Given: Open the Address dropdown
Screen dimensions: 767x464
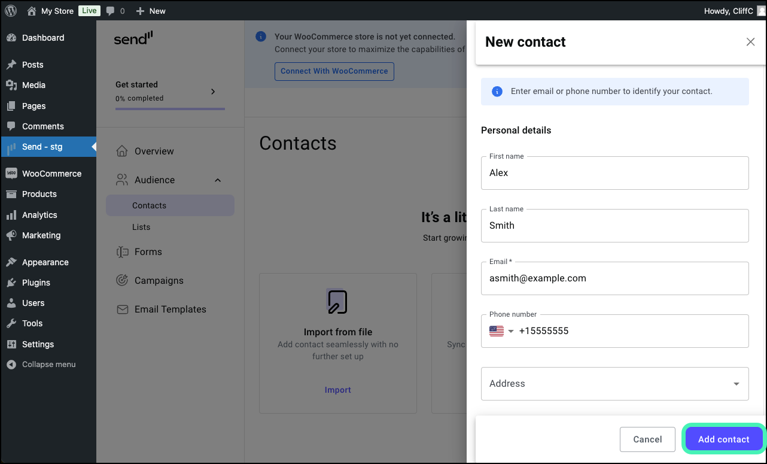Looking at the screenshot, I should tap(615, 384).
